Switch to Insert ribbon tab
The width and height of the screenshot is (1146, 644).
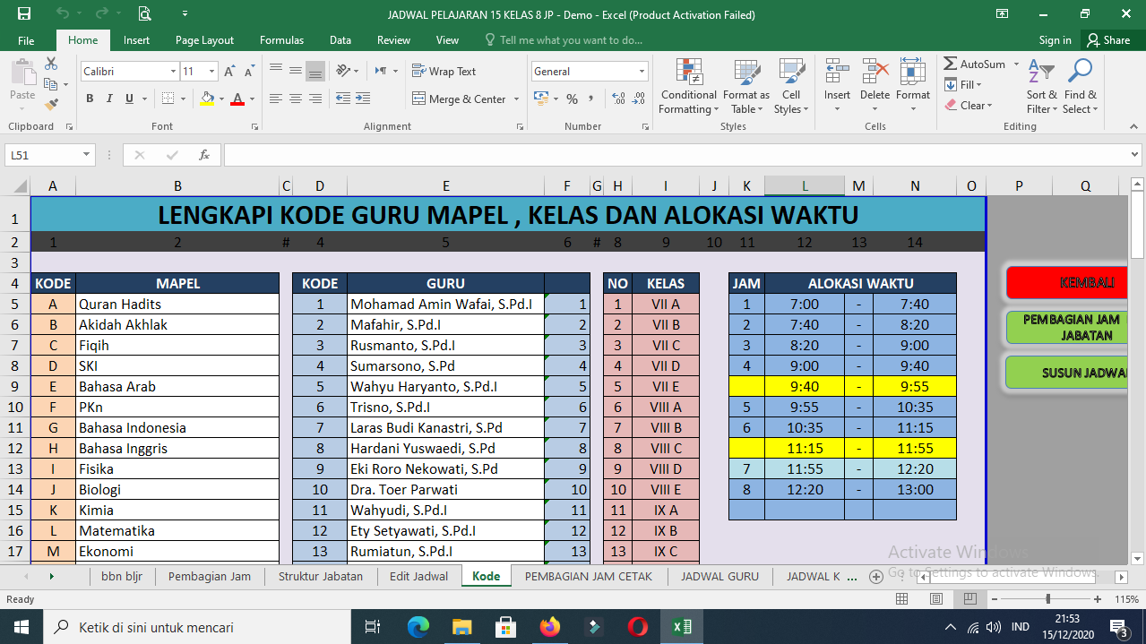(136, 40)
